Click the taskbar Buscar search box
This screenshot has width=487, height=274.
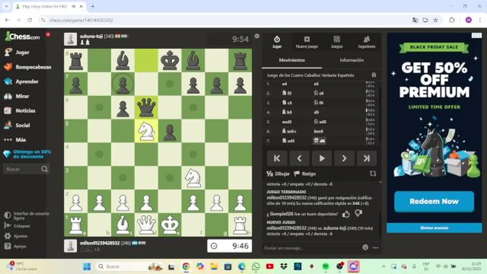[x=129, y=266]
